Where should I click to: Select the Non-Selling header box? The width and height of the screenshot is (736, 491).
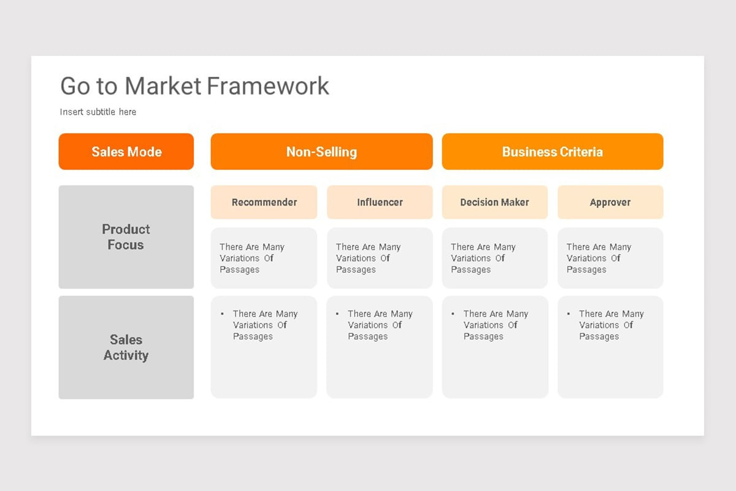click(321, 152)
